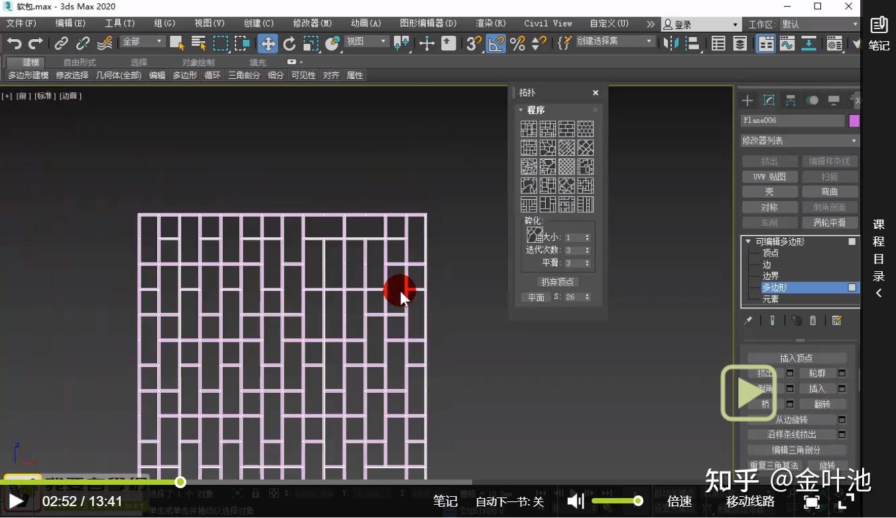Click Remove Modifier trash can icon

[814, 320]
